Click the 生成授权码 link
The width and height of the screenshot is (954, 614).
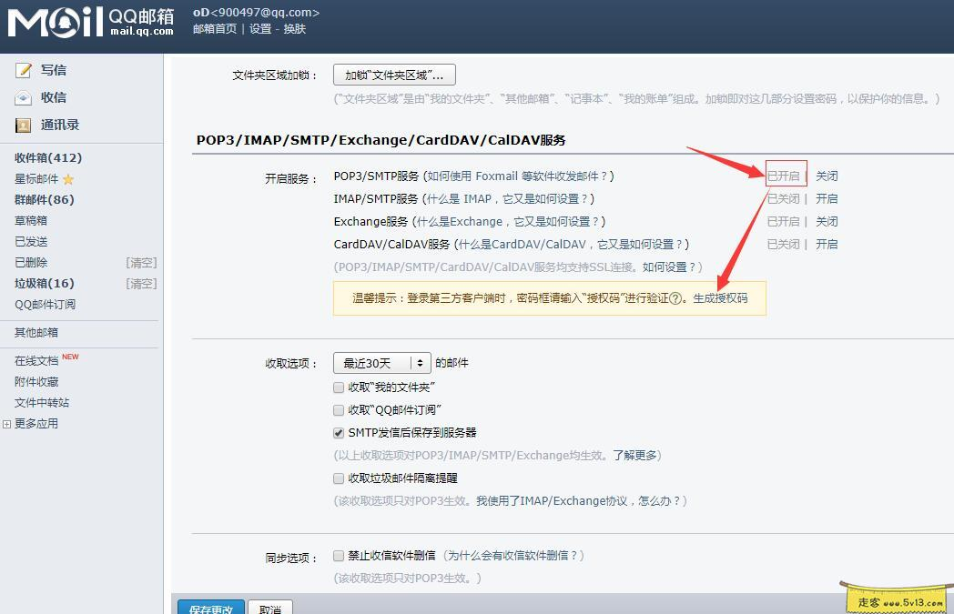719,298
